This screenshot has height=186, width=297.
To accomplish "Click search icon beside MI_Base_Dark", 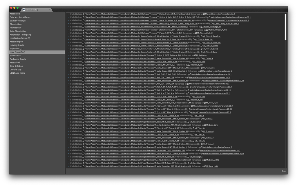I will (206, 125).
